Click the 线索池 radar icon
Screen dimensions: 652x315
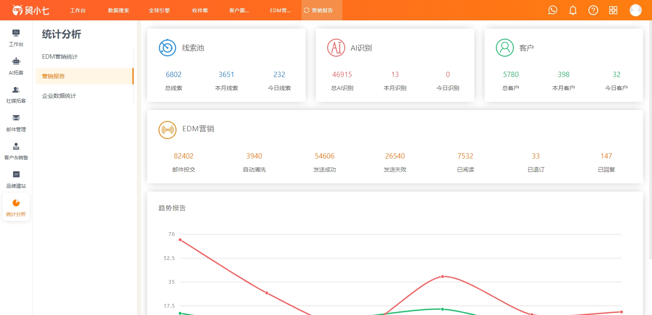click(x=167, y=48)
